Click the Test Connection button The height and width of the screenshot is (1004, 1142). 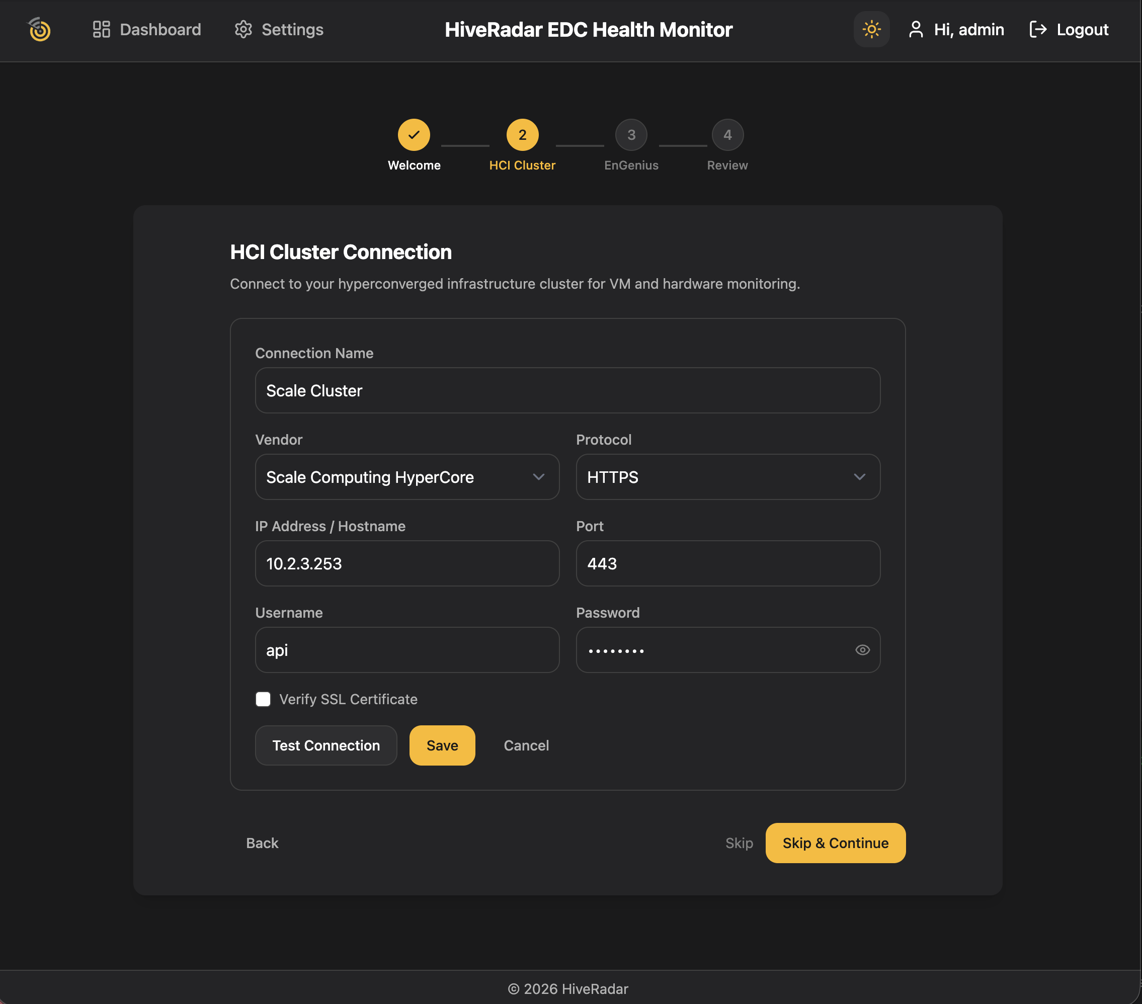click(327, 746)
